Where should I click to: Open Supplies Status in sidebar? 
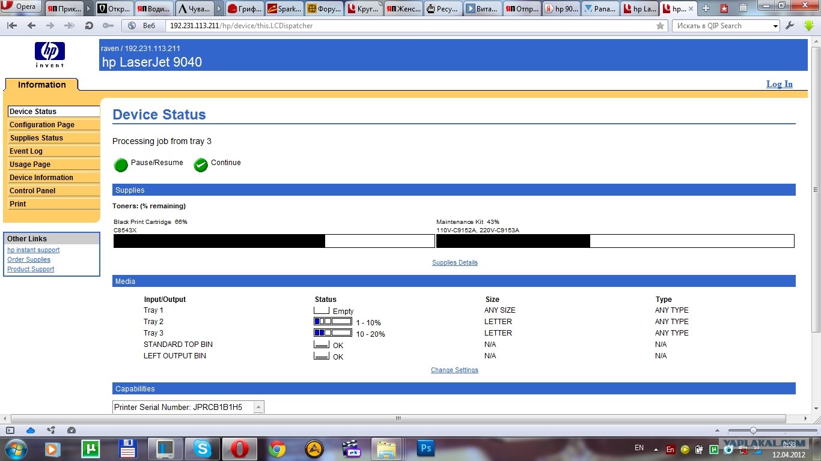(53, 138)
